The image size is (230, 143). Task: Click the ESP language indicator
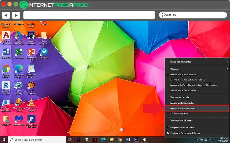(x=214, y=140)
